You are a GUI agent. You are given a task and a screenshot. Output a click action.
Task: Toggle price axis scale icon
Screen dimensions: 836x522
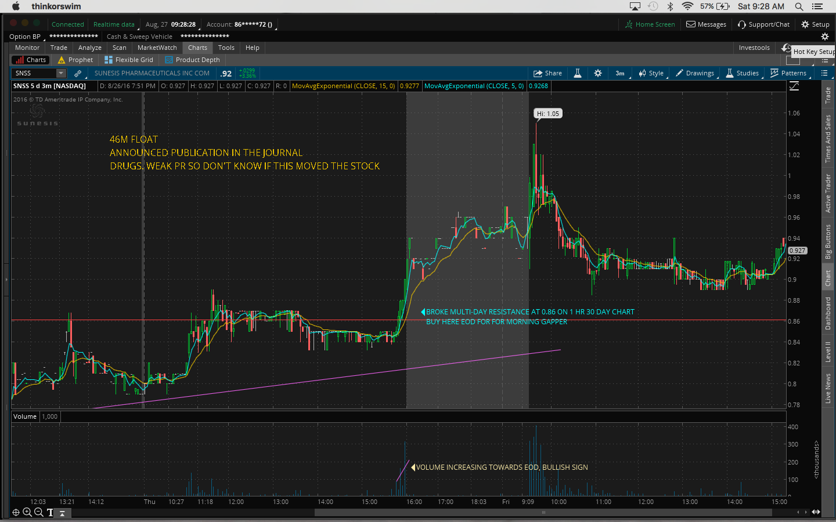pyautogui.click(x=794, y=86)
